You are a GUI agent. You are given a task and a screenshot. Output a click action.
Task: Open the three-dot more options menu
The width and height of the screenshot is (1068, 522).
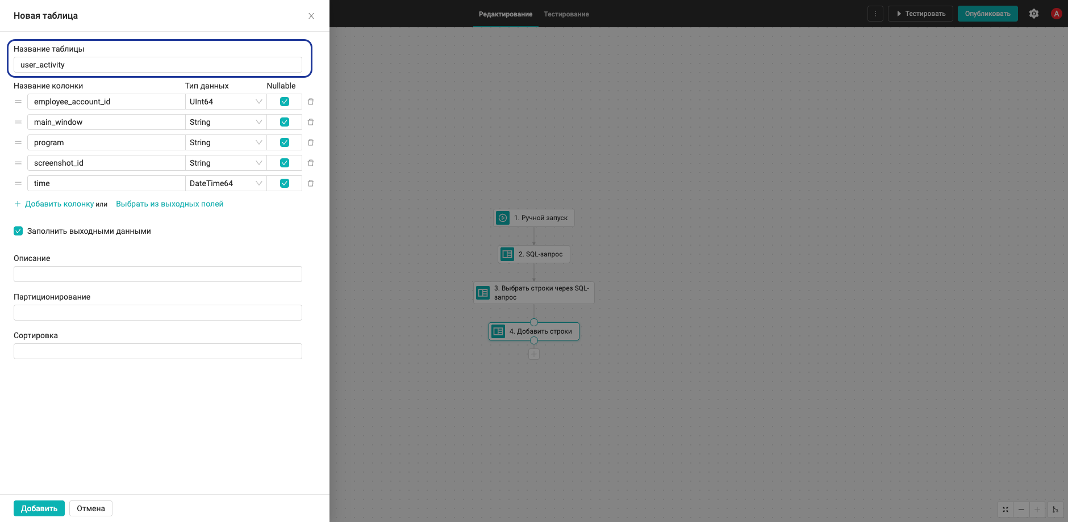coord(875,14)
